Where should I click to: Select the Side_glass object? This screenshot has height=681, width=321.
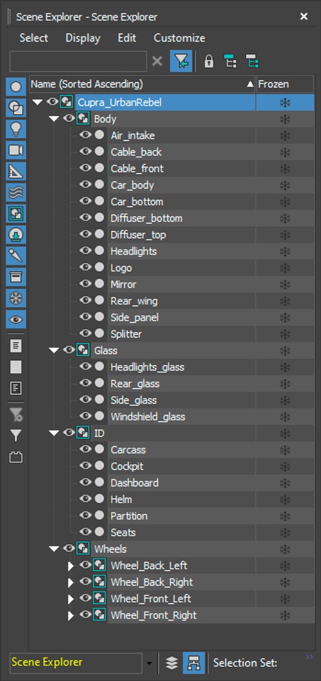tap(133, 400)
